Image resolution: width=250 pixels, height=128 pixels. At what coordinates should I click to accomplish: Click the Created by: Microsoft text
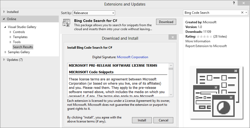click(x=201, y=22)
